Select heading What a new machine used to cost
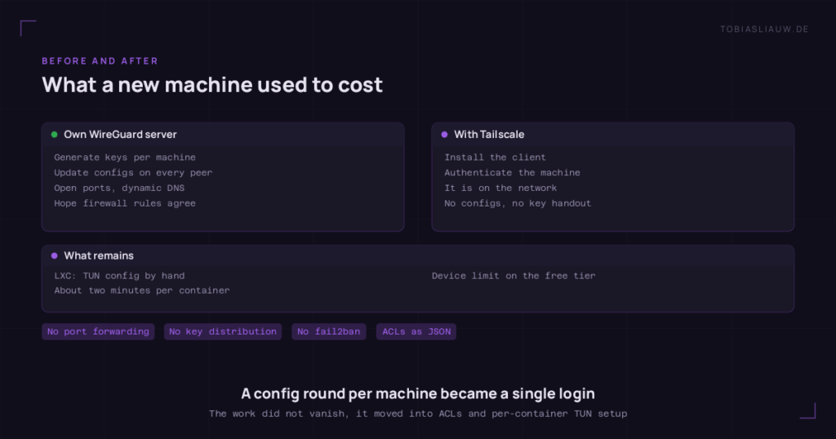Image resolution: width=836 pixels, height=439 pixels. (x=212, y=85)
